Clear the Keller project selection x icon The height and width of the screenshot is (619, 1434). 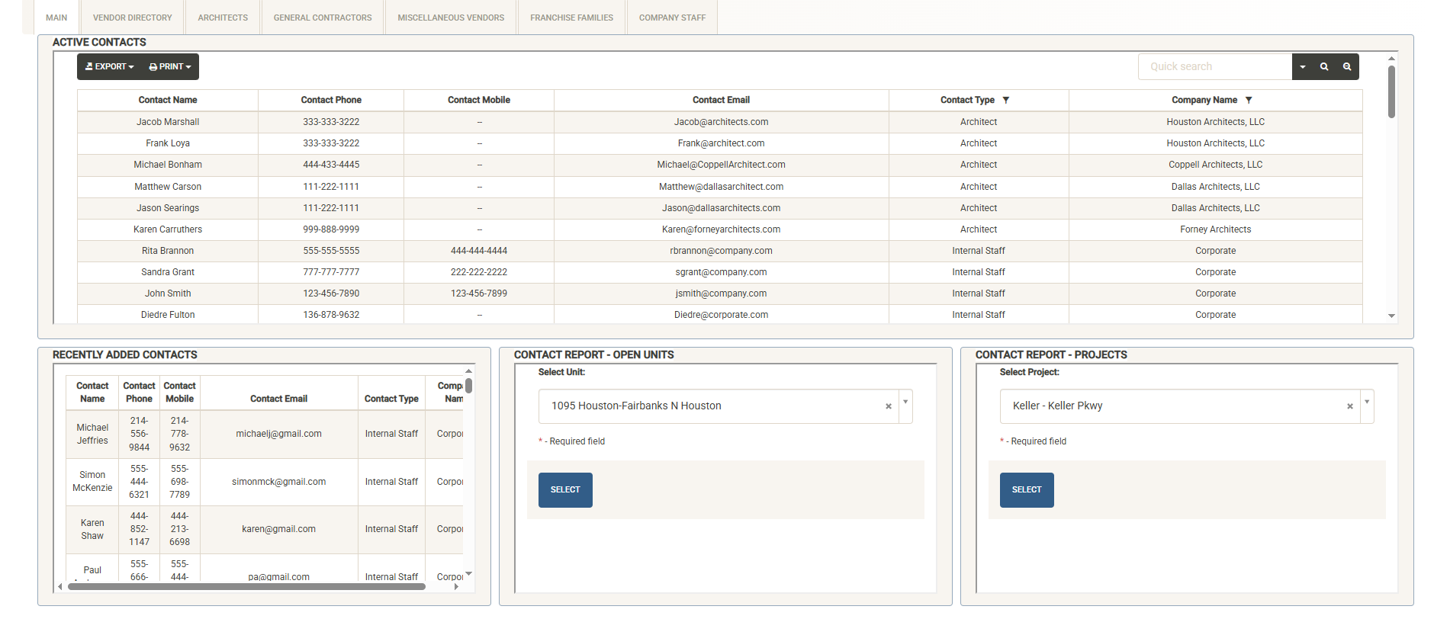(x=1349, y=406)
